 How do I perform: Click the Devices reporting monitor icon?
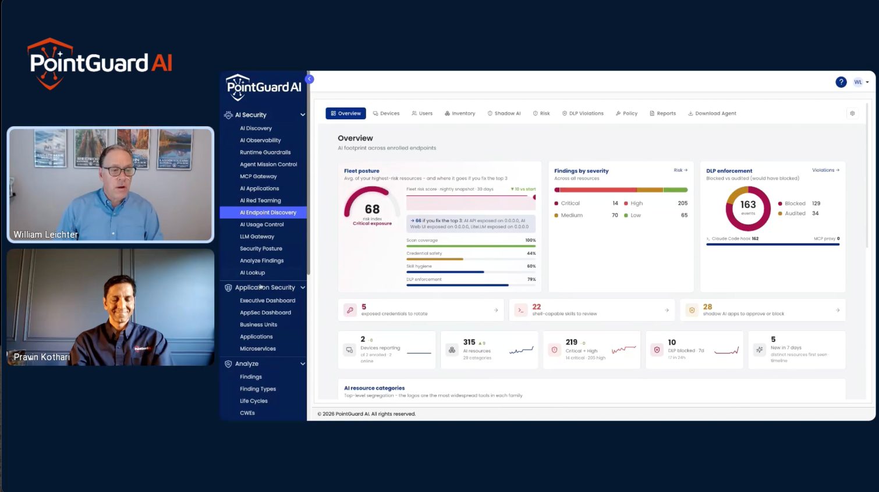click(x=349, y=350)
